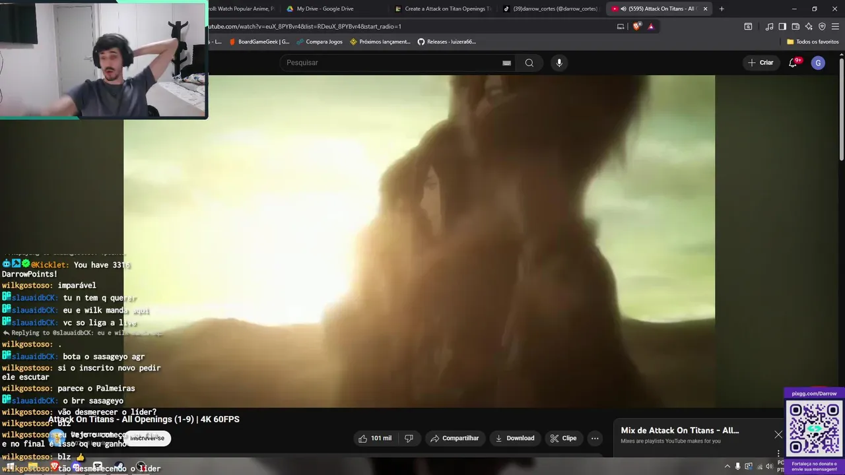Open Releases - luizera66 GitHub bookmark

click(x=446, y=42)
